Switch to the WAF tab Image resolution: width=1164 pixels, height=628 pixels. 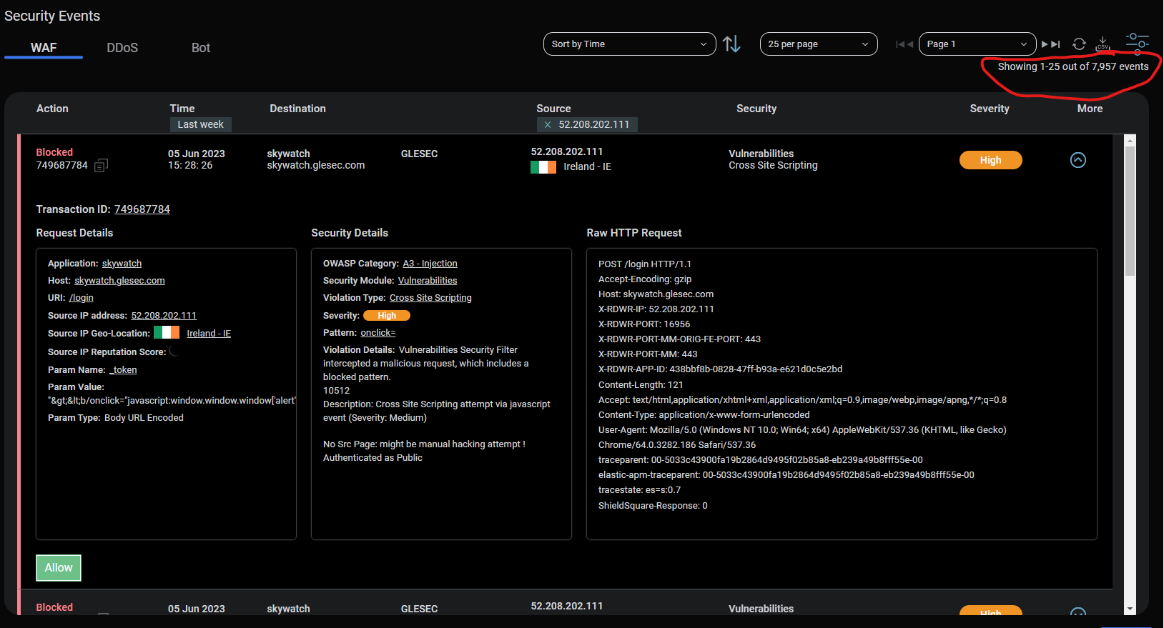(x=44, y=48)
